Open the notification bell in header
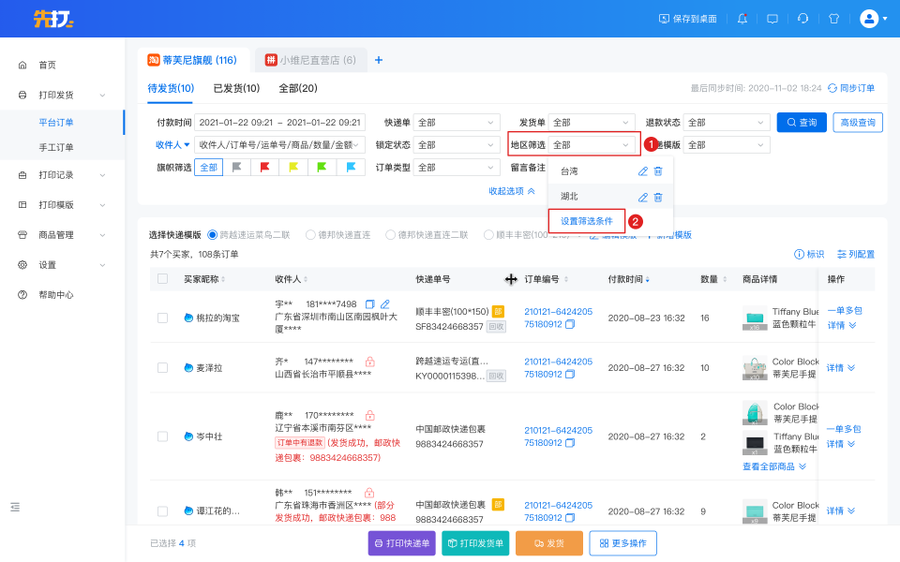This screenshot has height=562, width=900. point(742,19)
